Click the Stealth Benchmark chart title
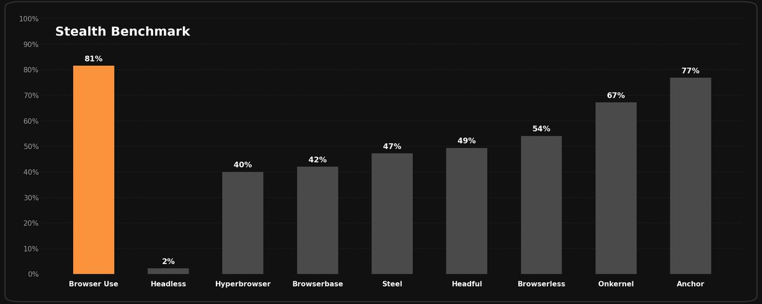Image resolution: width=762 pixels, height=304 pixels. 123,32
